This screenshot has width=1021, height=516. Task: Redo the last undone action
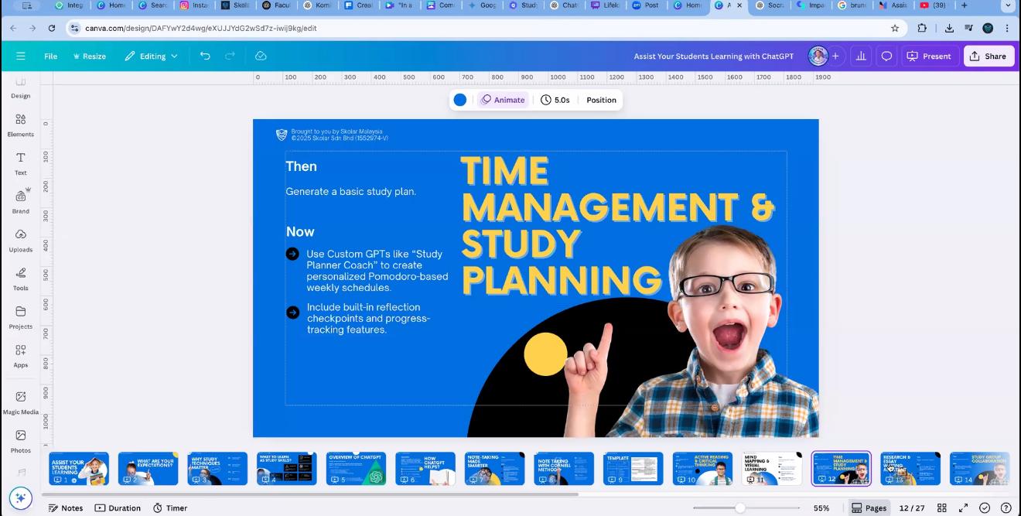click(x=230, y=56)
